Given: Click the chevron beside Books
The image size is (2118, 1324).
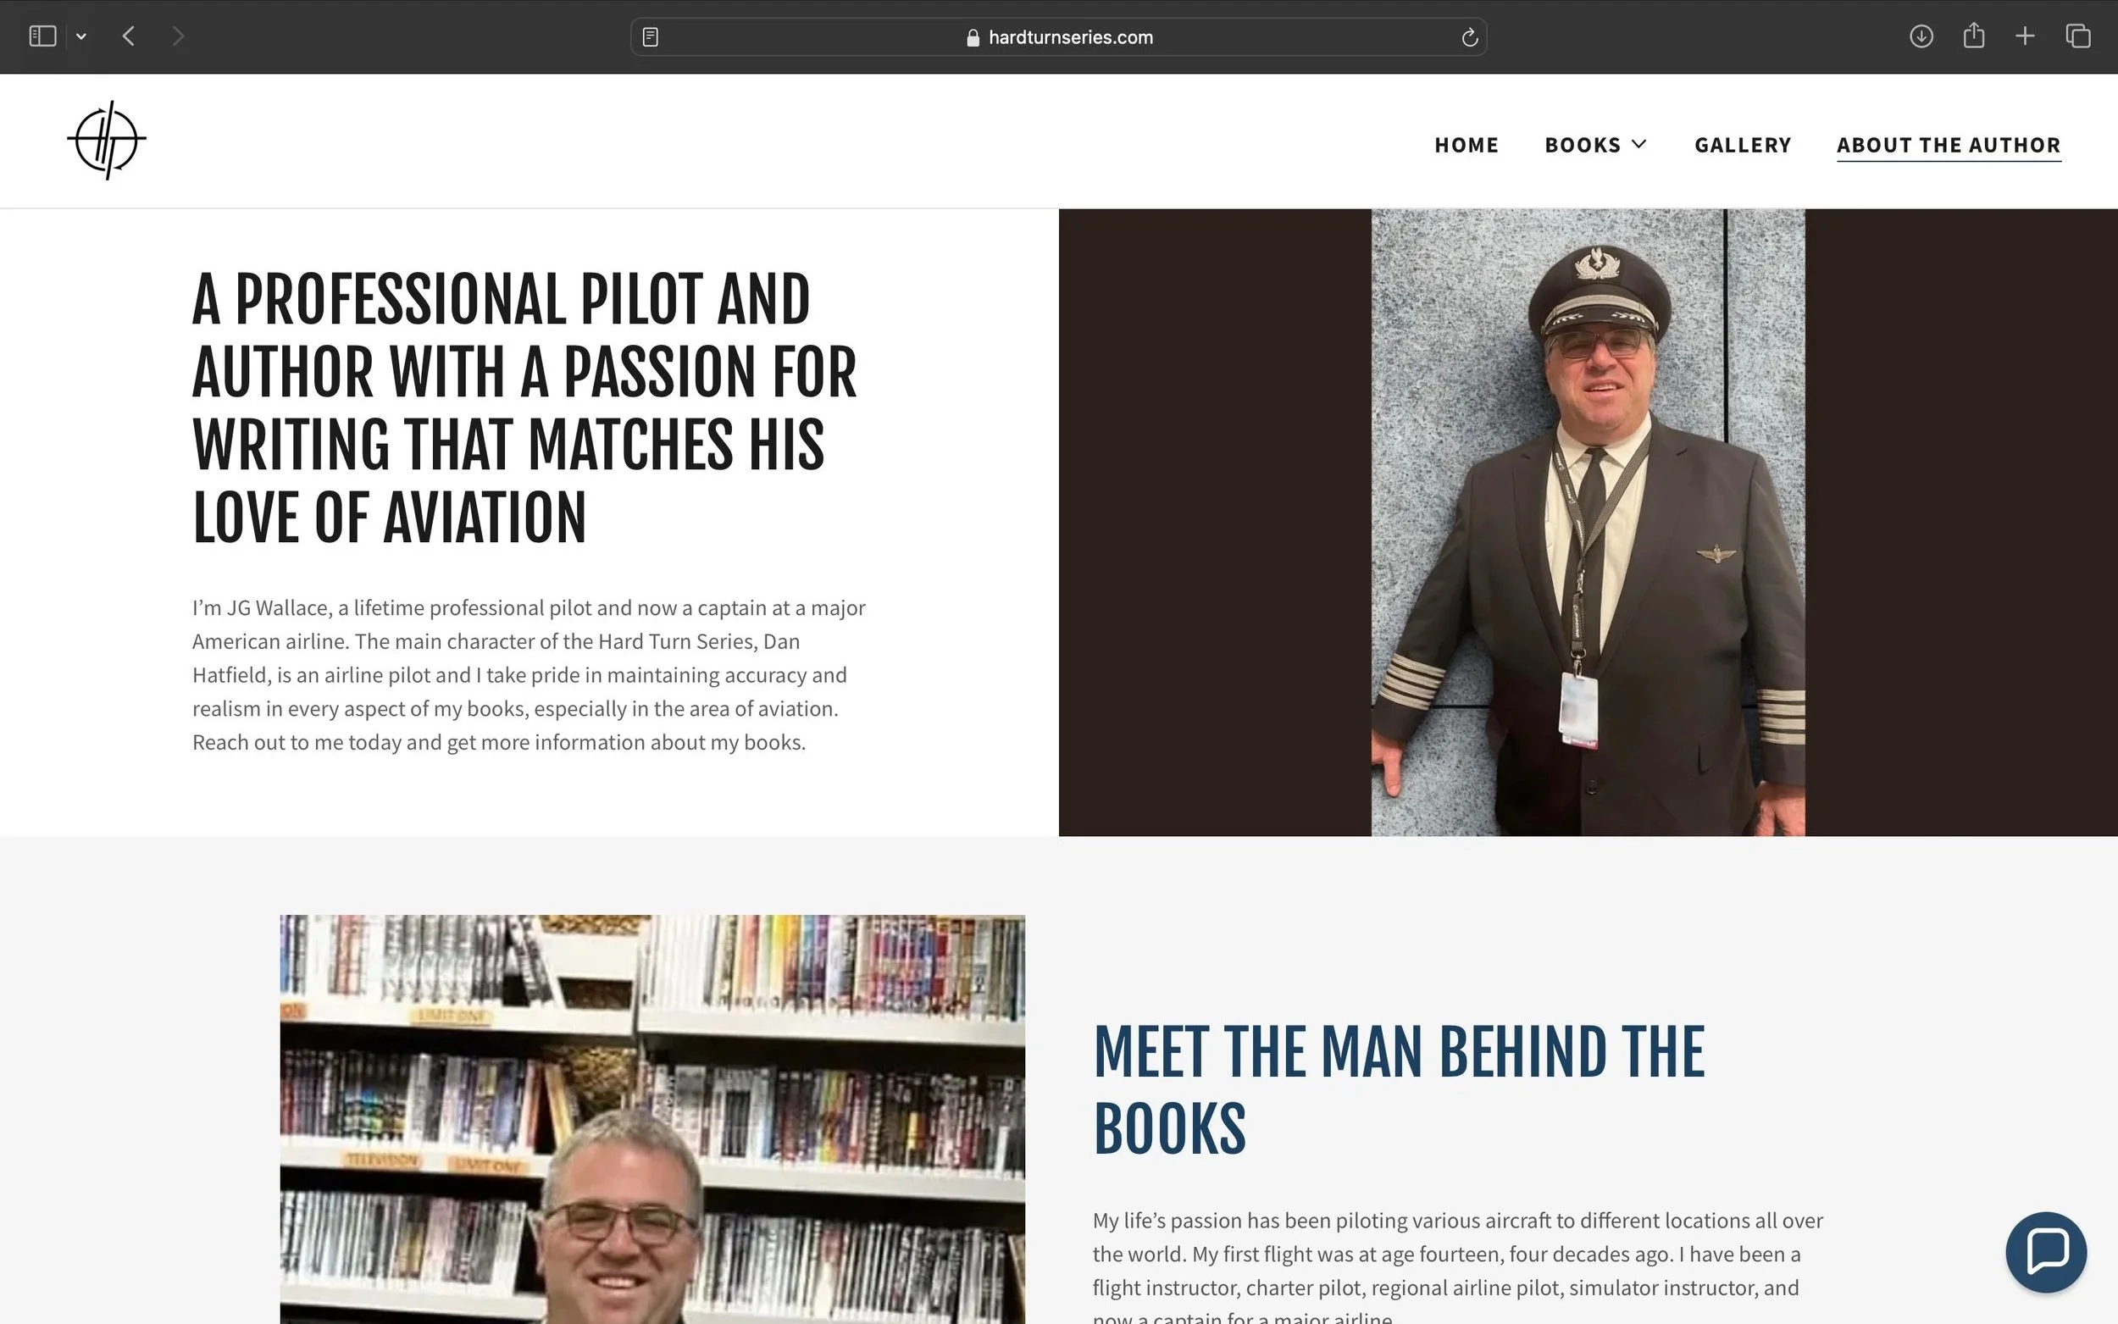Looking at the screenshot, I should click(1639, 144).
